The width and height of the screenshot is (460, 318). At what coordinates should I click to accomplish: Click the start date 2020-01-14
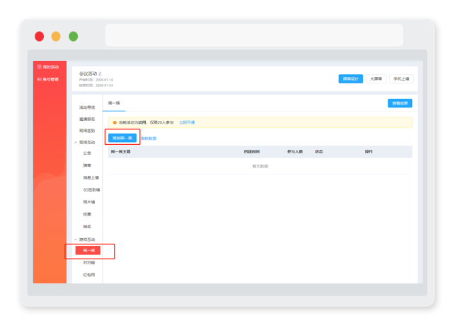pos(104,80)
